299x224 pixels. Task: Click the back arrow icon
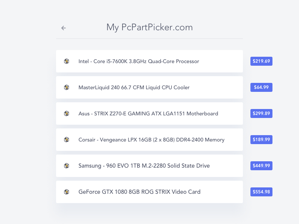[64, 28]
